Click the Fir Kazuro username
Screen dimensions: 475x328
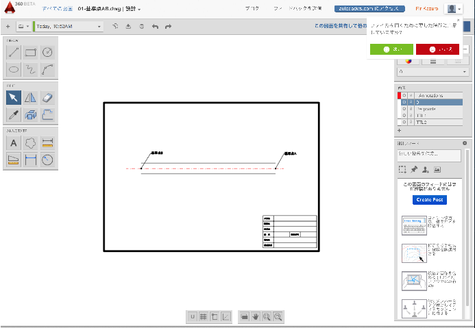[427, 9]
